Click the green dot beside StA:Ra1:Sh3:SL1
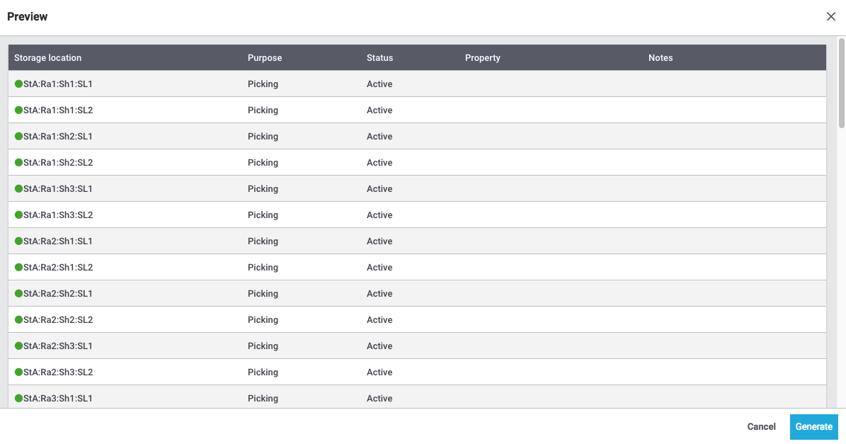The width and height of the screenshot is (846, 444). click(x=18, y=189)
